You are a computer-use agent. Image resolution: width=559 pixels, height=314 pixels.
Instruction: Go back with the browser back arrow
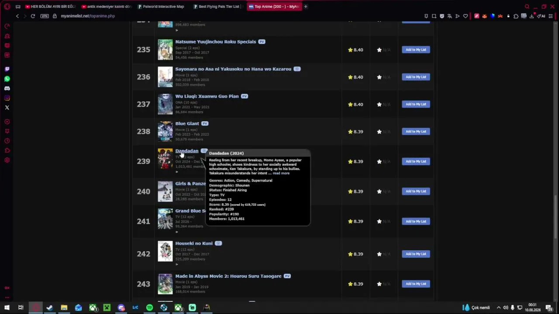click(x=17, y=16)
